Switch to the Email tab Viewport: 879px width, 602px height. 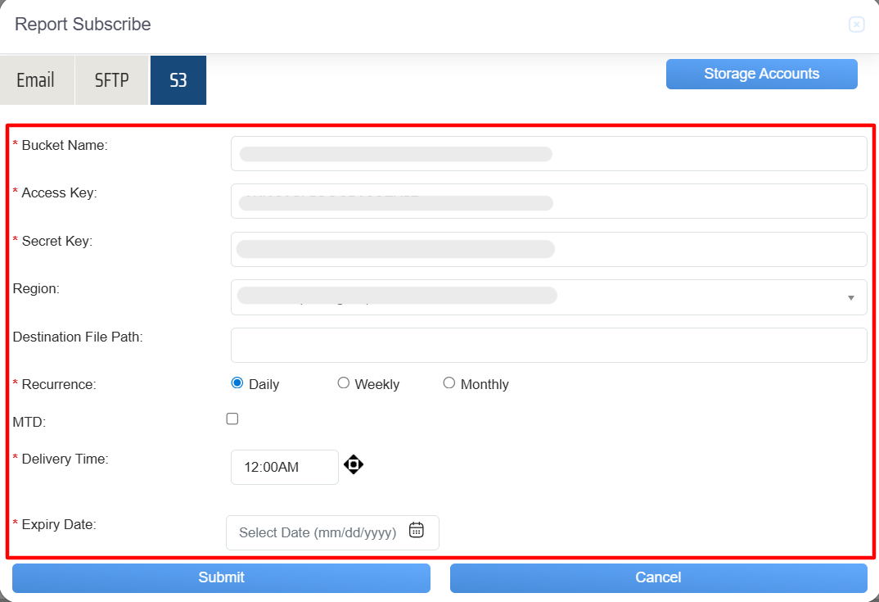36,80
